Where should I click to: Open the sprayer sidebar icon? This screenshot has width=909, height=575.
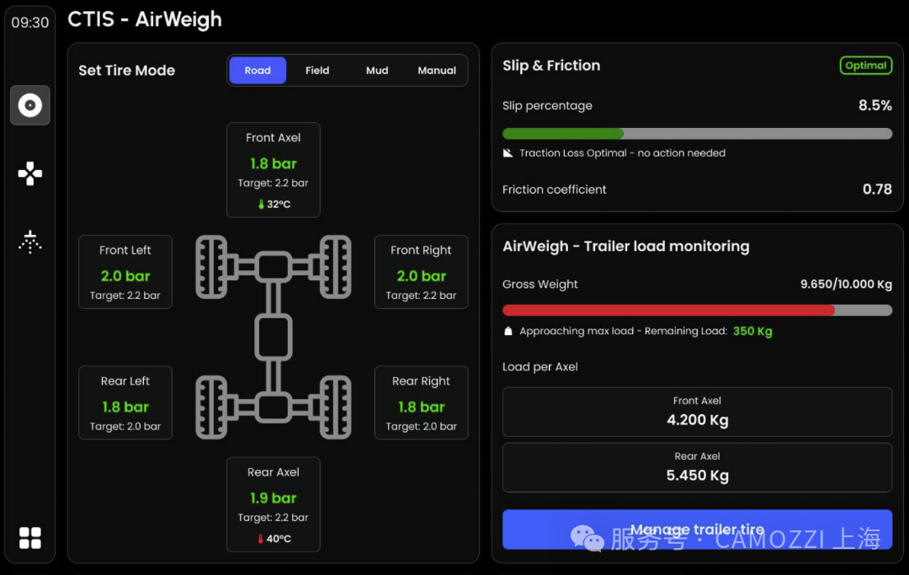pos(30,242)
